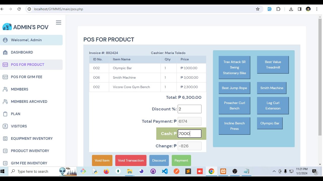Open Visual Studio Code from the taskbar

pyautogui.click(x=165, y=171)
